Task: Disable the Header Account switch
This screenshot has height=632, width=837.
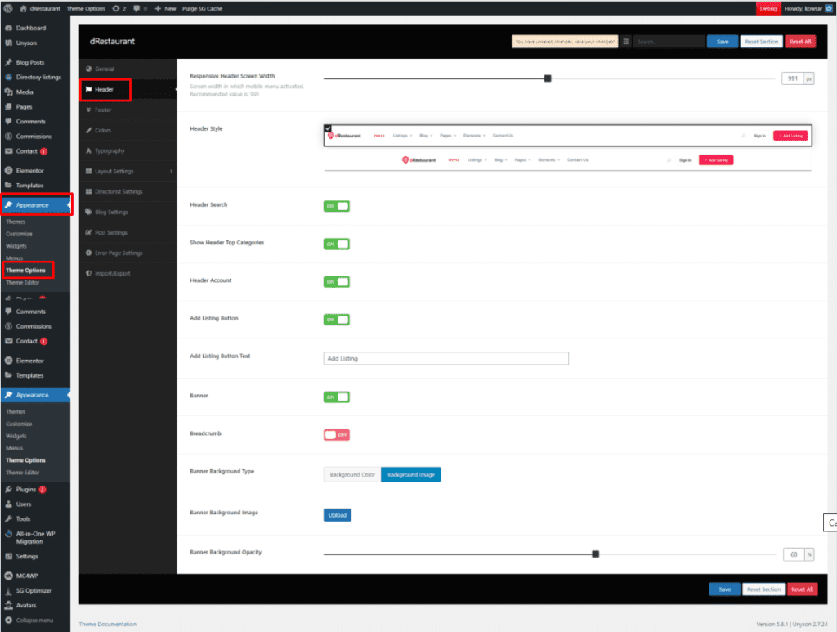Action: coord(337,281)
